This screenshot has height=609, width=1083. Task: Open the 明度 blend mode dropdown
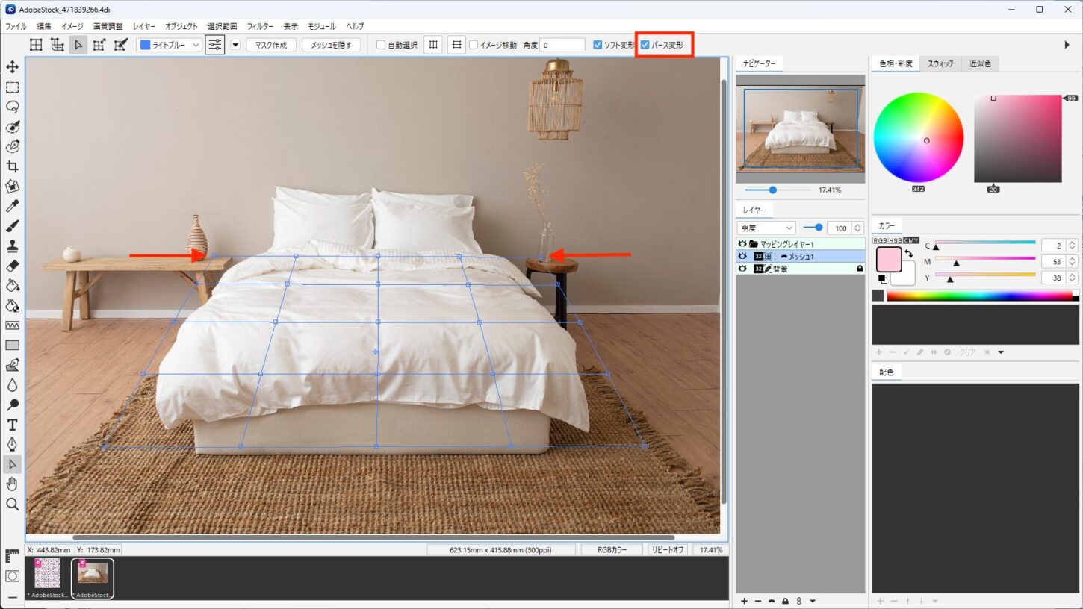click(766, 228)
